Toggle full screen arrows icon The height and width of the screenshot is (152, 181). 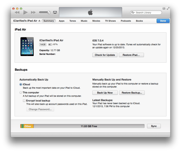pos(168,8)
